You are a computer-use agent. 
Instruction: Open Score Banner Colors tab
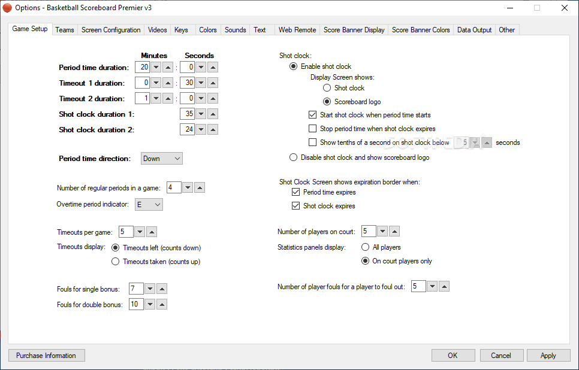[x=421, y=30]
